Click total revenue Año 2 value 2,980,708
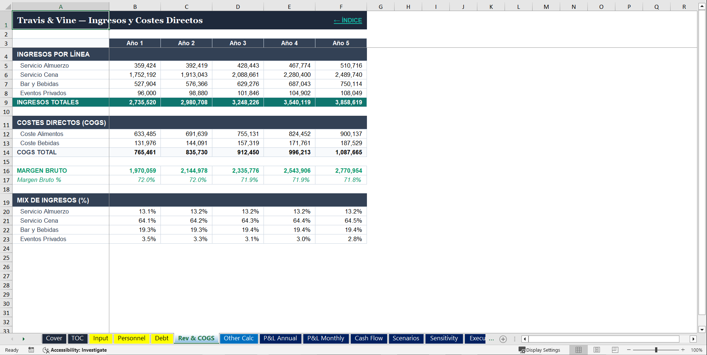 pyautogui.click(x=187, y=102)
